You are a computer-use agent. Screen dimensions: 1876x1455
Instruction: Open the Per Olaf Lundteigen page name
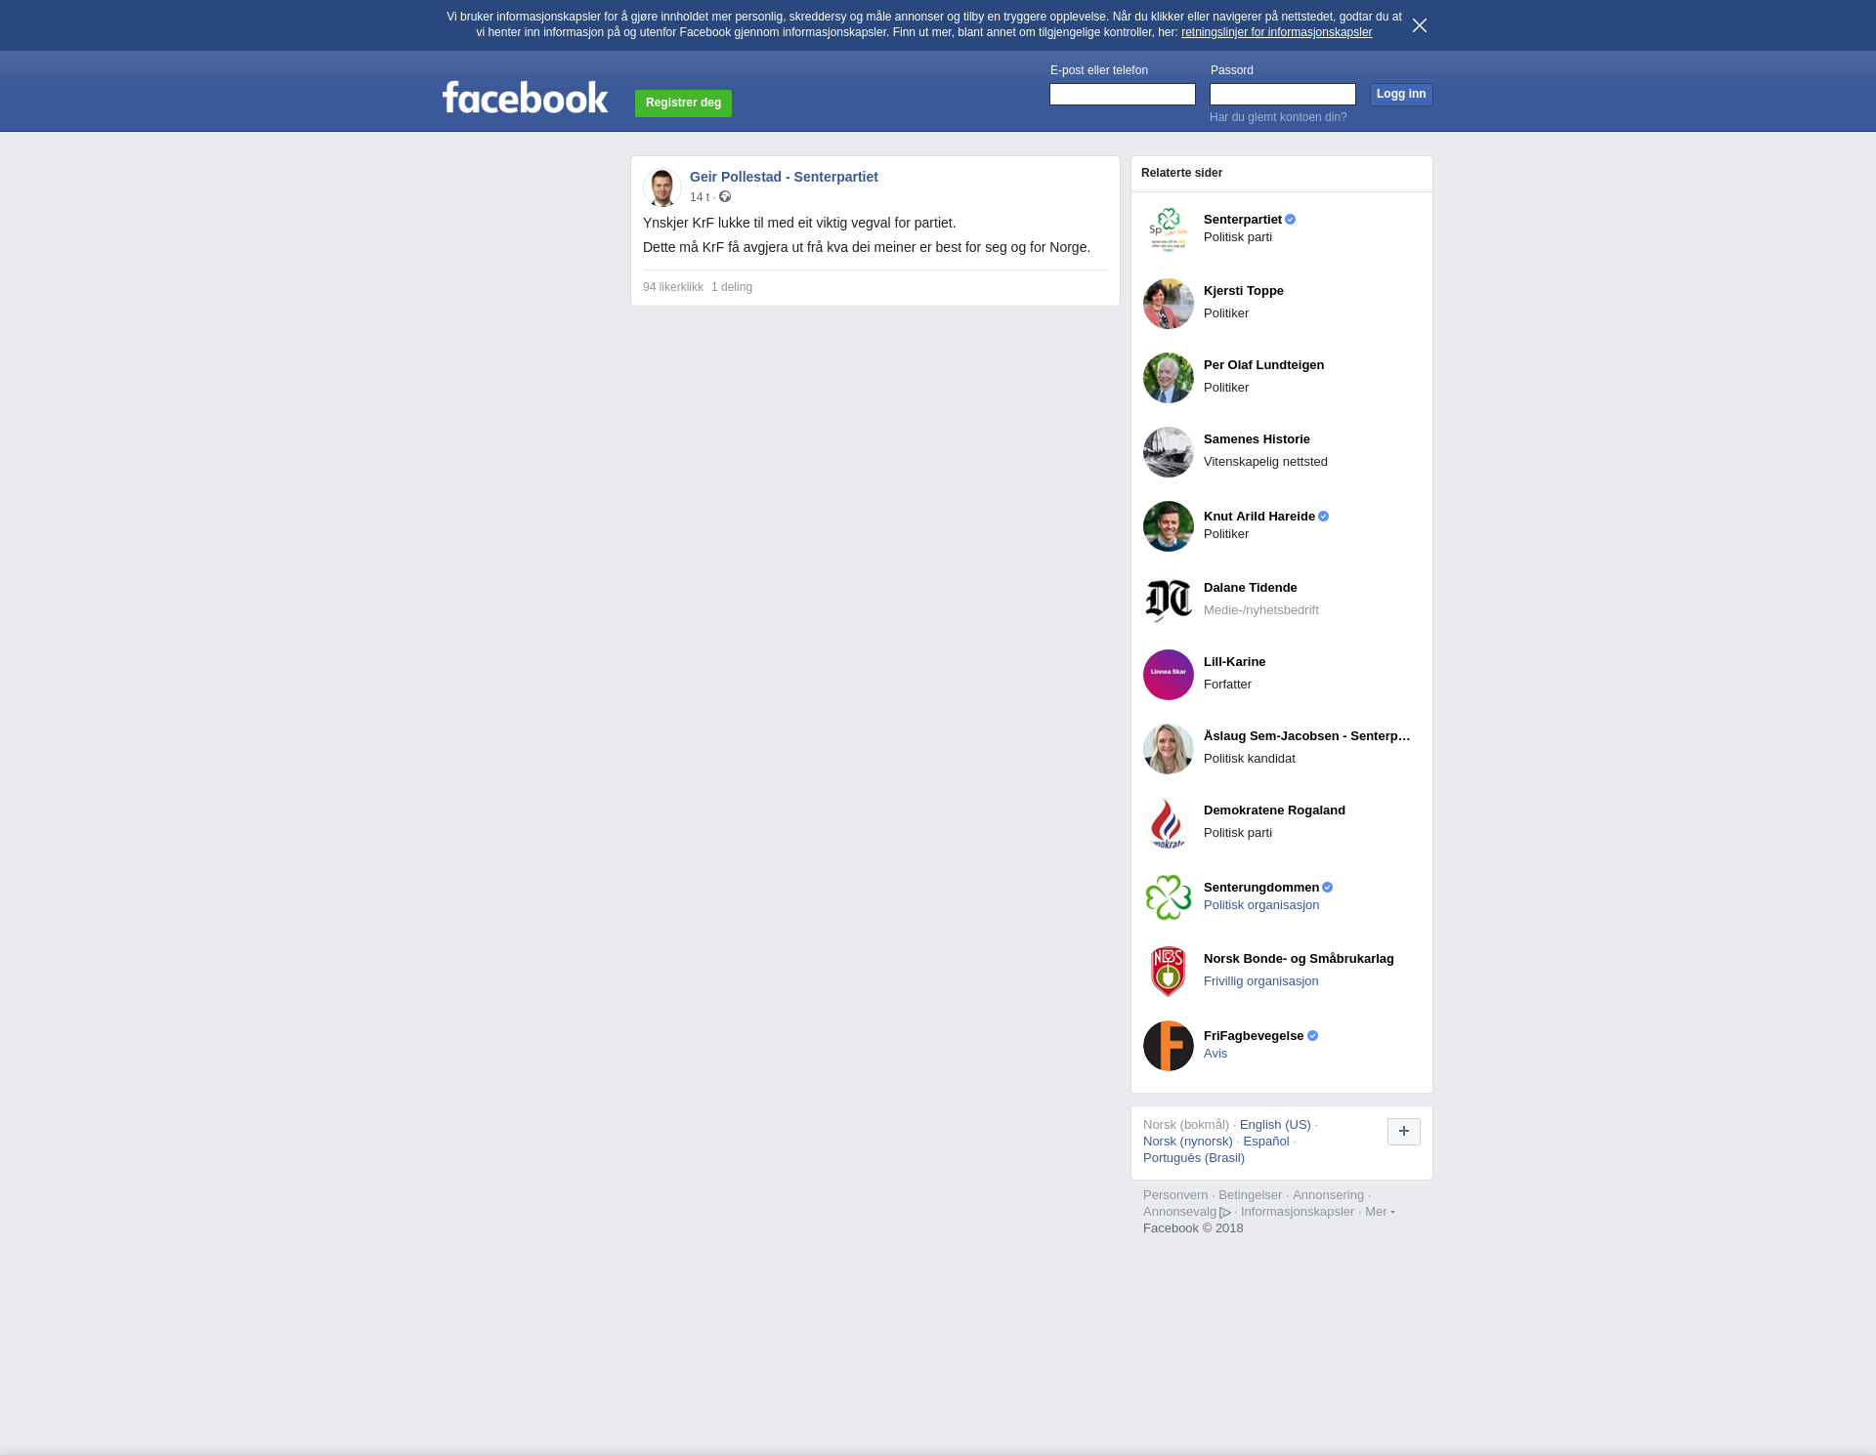tap(1264, 365)
